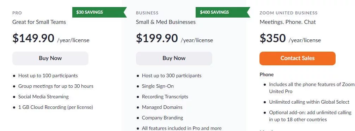Image resolution: width=355 pixels, height=131 pixels.
Task: Click "Managed Domains" feature item
Action: coord(162,107)
